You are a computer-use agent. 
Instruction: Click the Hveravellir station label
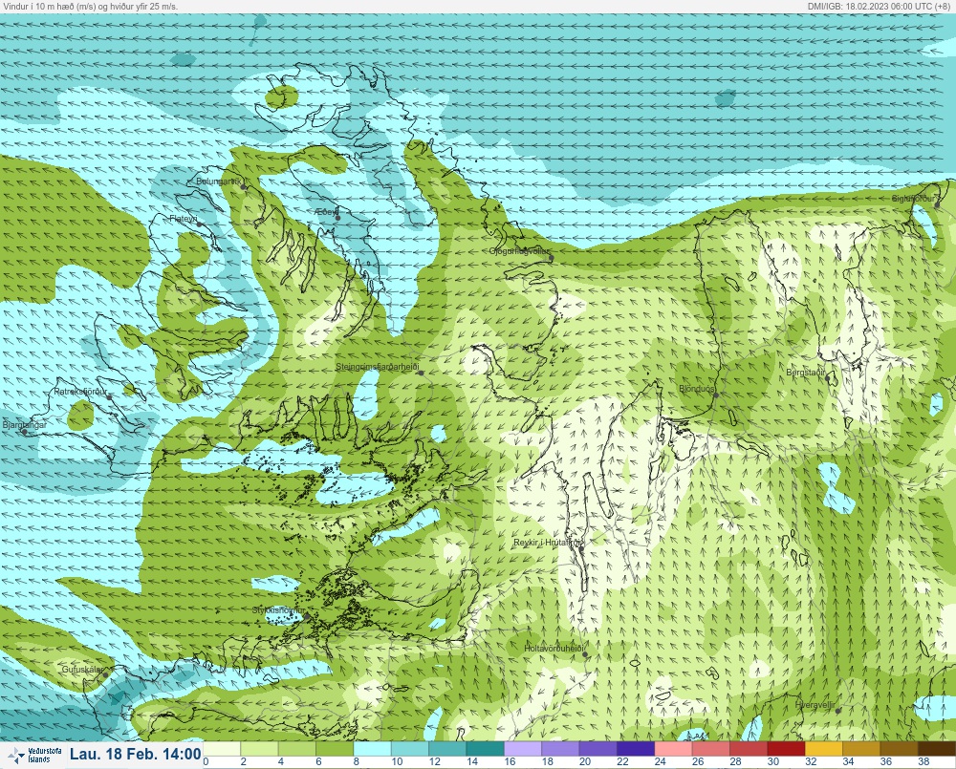(815, 705)
